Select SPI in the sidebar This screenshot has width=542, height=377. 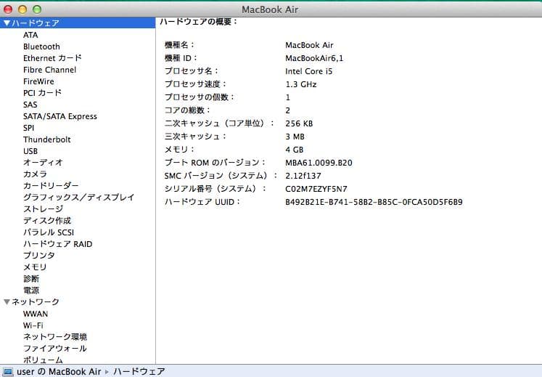(29, 128)
